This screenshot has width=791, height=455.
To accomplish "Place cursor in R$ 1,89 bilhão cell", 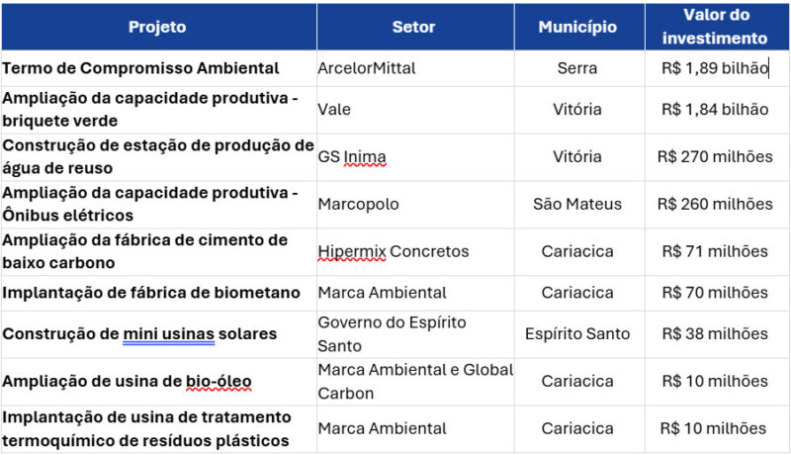I will tap(714, 68).
